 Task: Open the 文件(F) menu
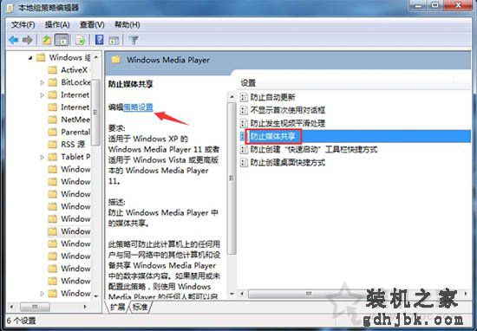pyautogui.click(x=23, y=24)
